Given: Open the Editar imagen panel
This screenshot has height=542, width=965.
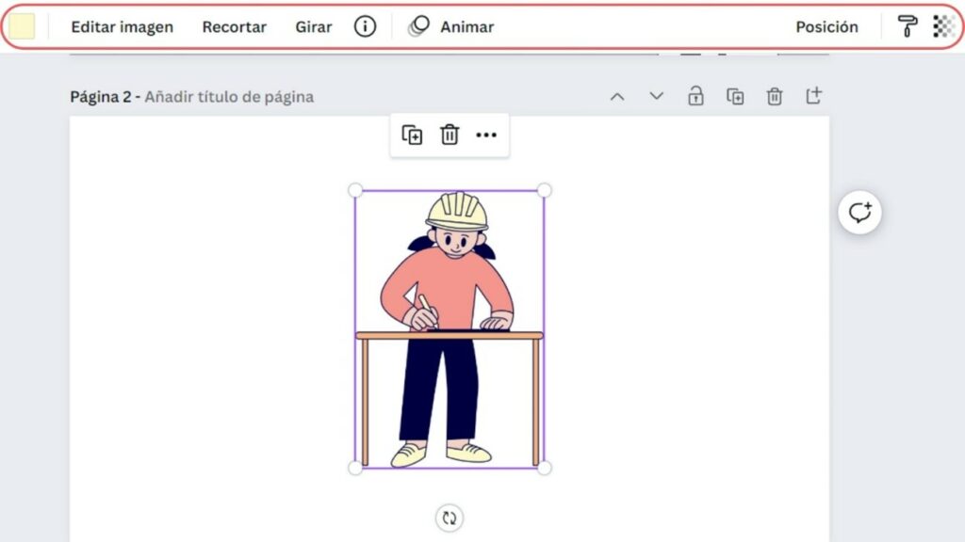Looking at the screenshot, I should 122,27.
